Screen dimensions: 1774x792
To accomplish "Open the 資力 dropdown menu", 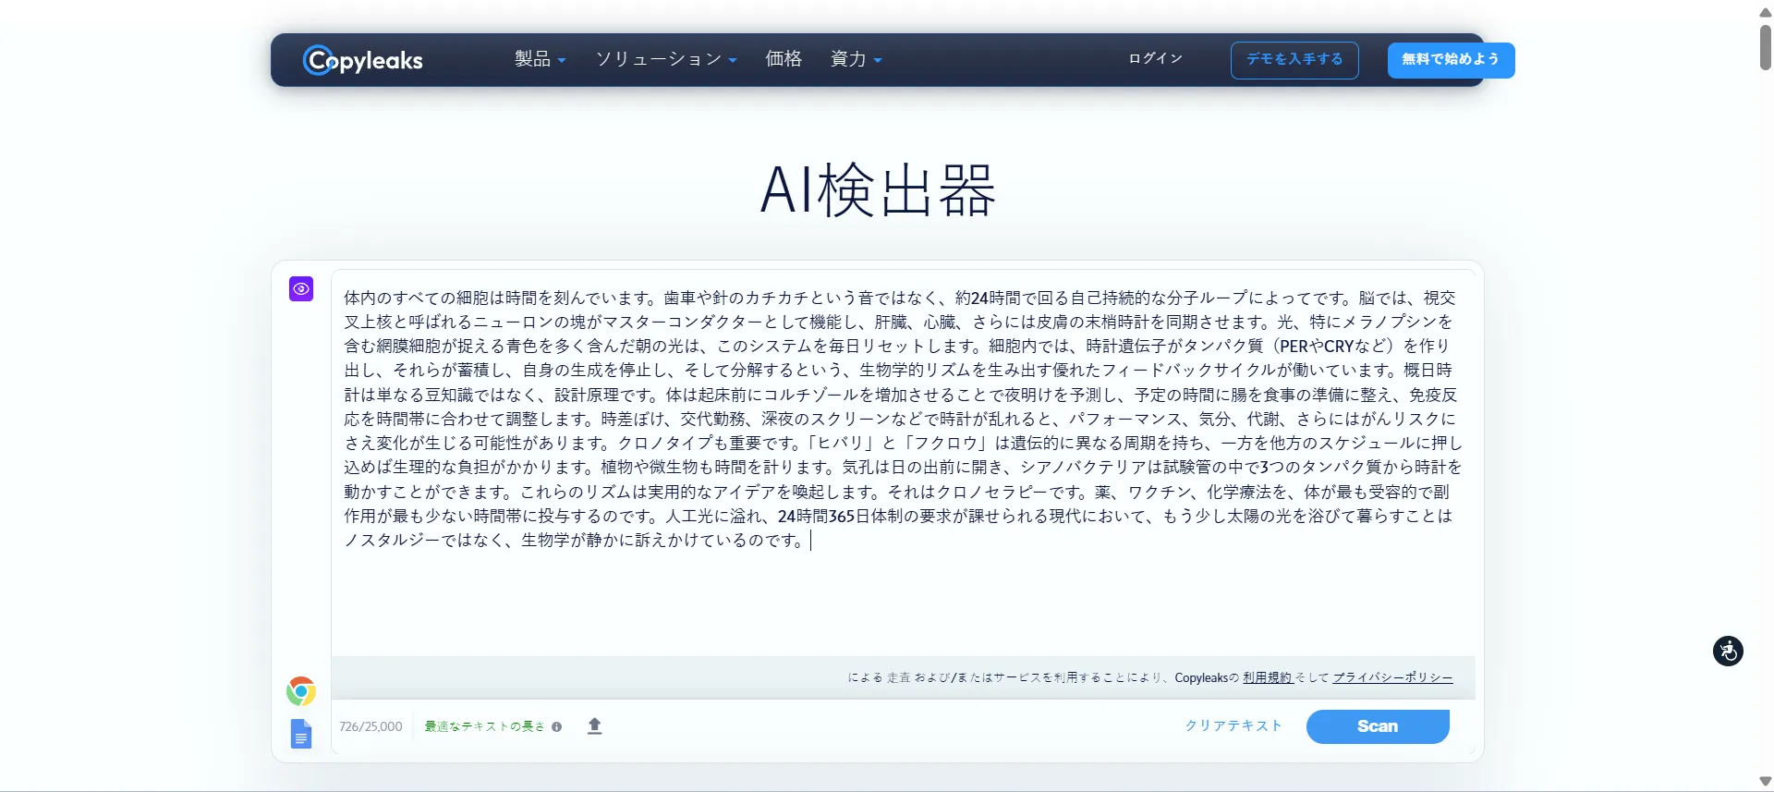I will 856,59.
